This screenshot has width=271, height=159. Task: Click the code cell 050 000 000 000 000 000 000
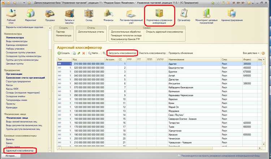(x=89, y=80)
